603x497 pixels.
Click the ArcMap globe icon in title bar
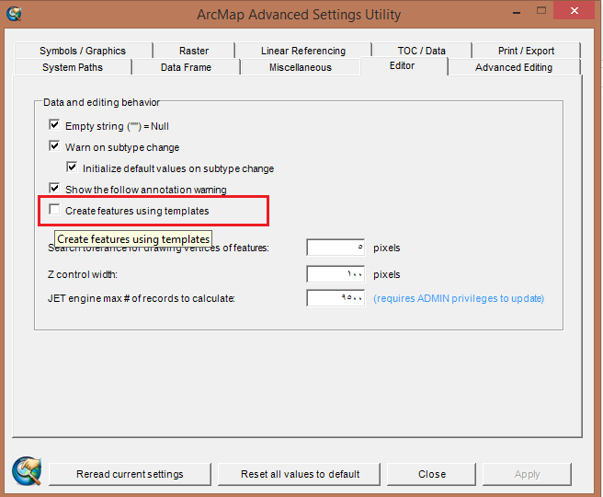[x=14, y=14]
